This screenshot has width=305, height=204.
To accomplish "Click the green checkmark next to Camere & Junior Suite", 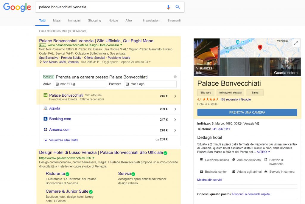I will pyautogui.click(x=91, y=192).
